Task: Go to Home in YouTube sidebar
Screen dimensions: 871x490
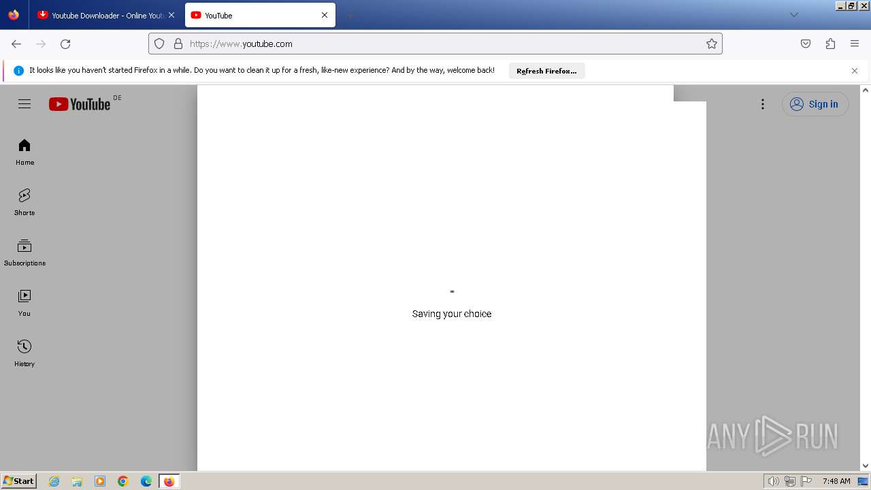Action: [24, 152]
